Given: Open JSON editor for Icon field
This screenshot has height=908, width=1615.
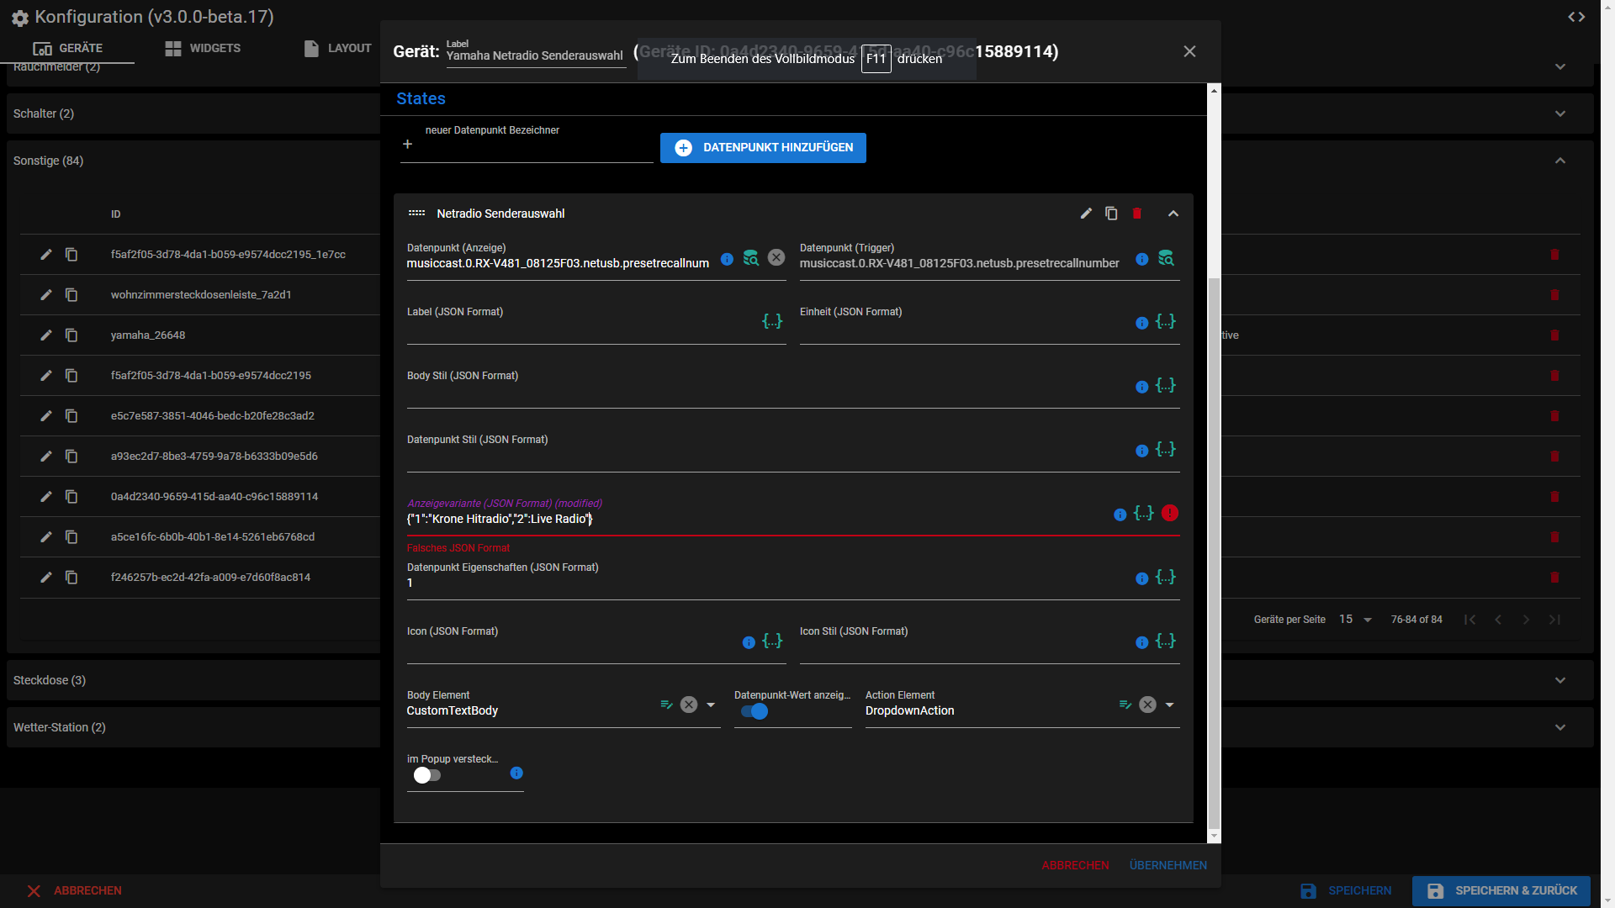Looking at the screenshot, I should click(772, 641).
